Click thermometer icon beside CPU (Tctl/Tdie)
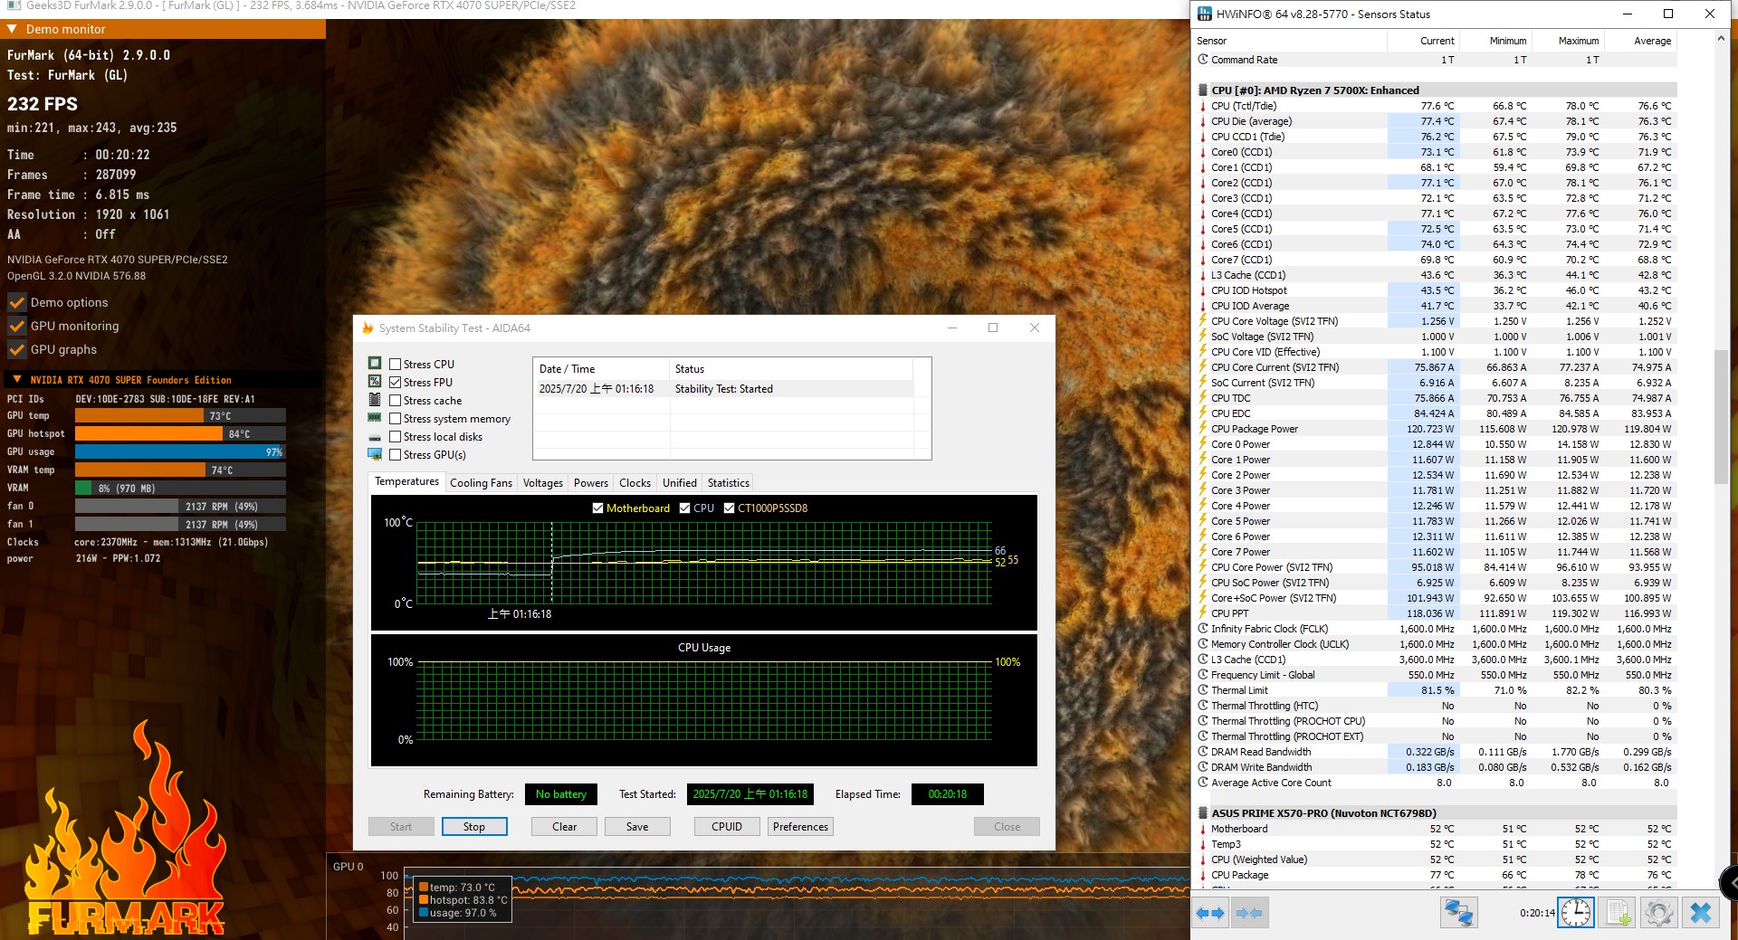This screenshot has height=940, width=1738. (1203, 106)
